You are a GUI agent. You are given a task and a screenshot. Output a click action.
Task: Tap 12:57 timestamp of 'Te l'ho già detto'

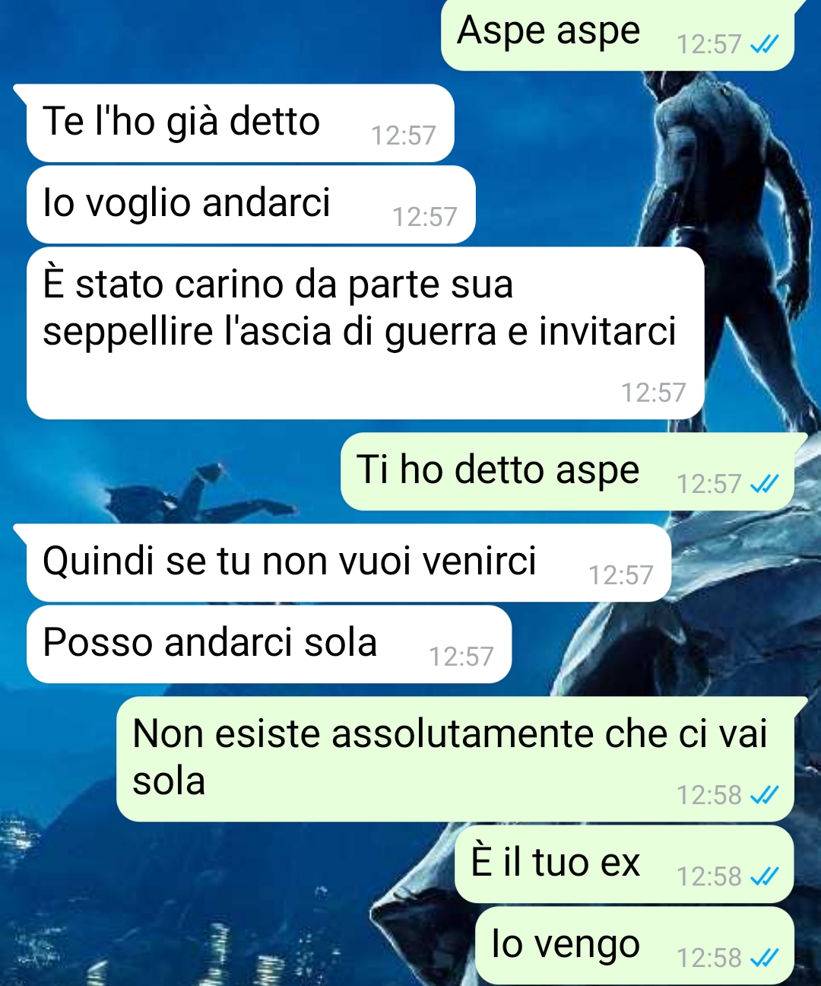[x=404, y=135]
